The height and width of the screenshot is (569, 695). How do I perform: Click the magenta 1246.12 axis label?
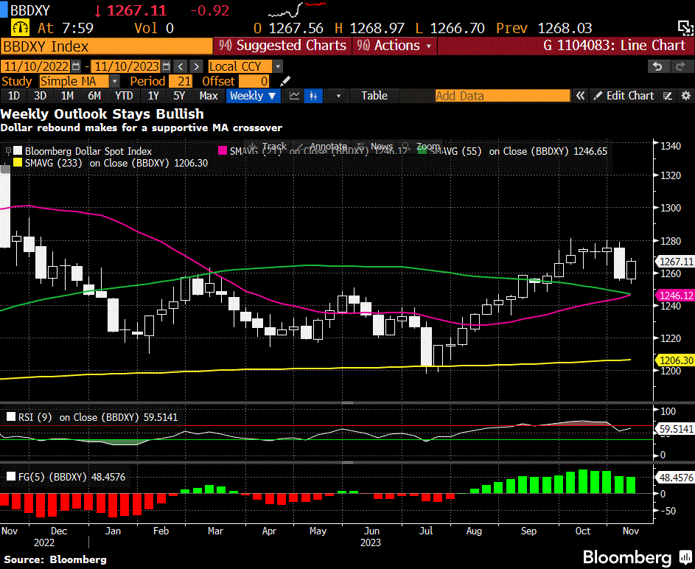tap(676, 295)
